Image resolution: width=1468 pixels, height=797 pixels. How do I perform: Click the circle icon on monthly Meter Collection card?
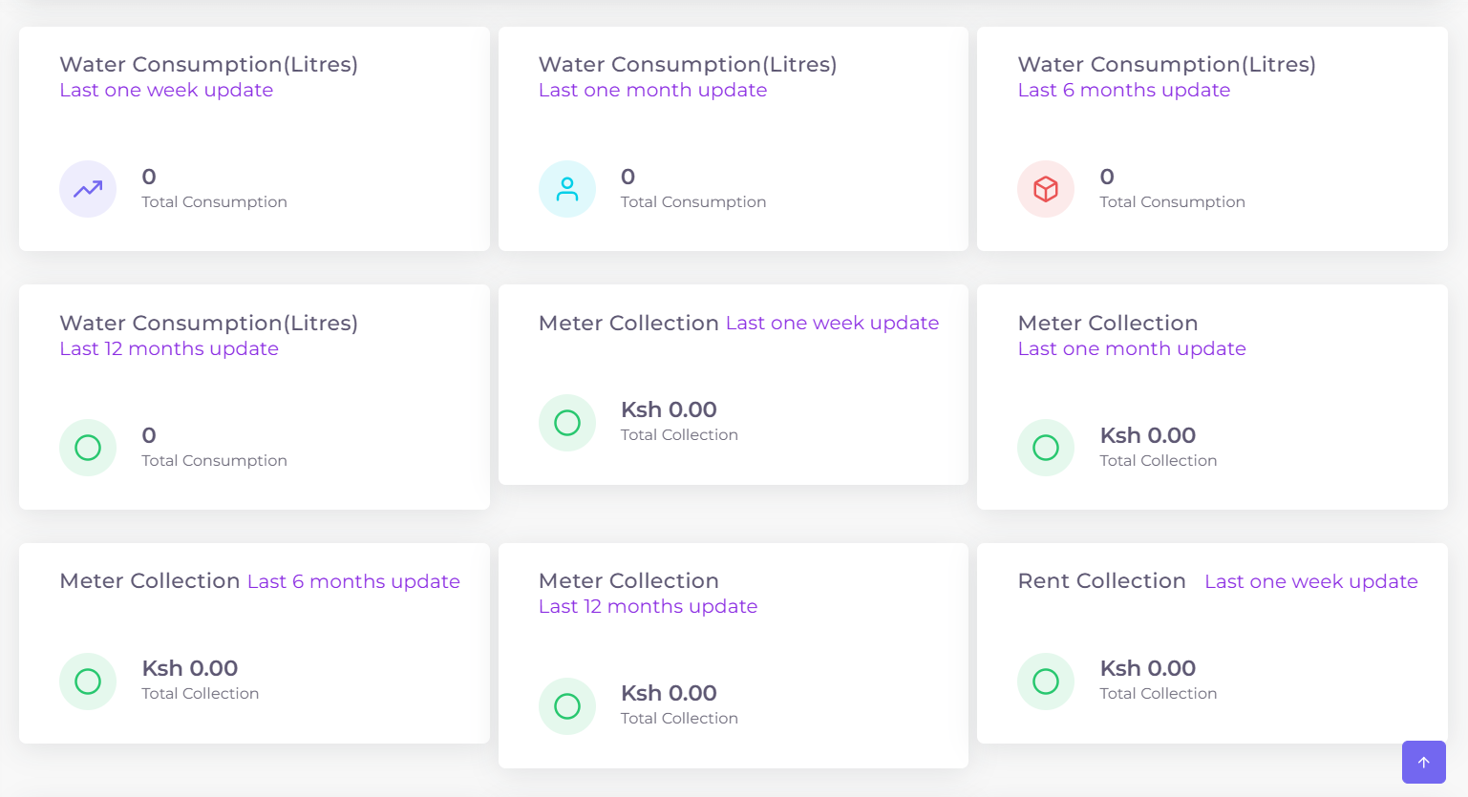1046,448
